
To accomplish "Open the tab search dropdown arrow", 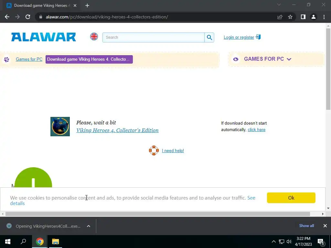I will pyautogui.click(x=279, y=5).
